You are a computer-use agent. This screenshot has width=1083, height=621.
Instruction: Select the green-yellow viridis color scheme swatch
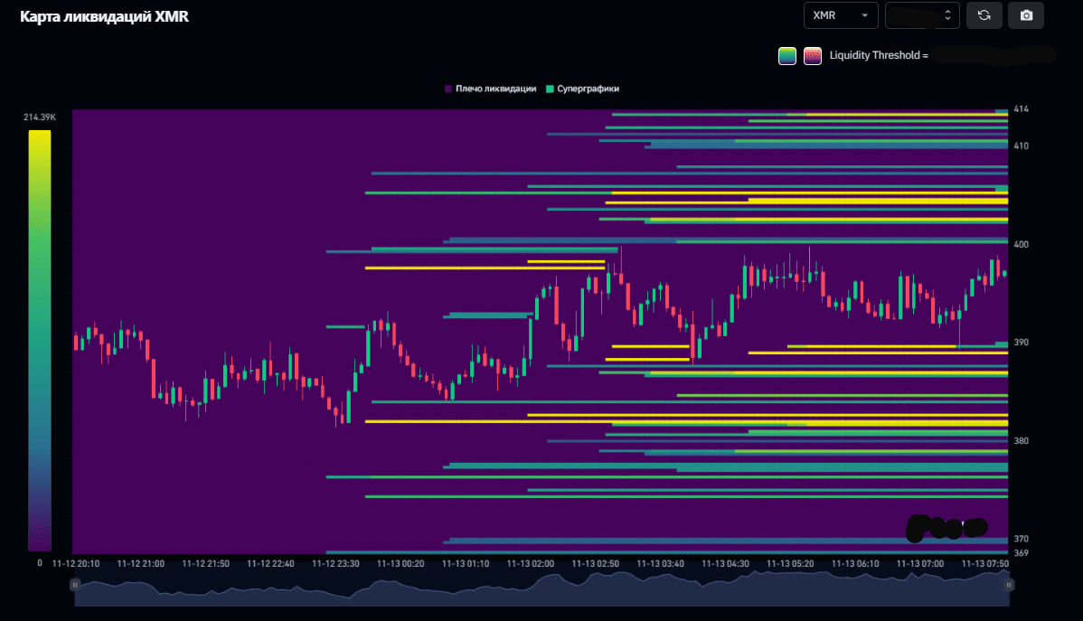tap(786, 55)
